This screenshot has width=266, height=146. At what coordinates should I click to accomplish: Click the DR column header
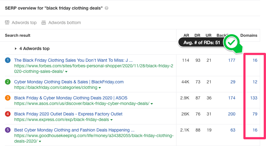point(197,35)
